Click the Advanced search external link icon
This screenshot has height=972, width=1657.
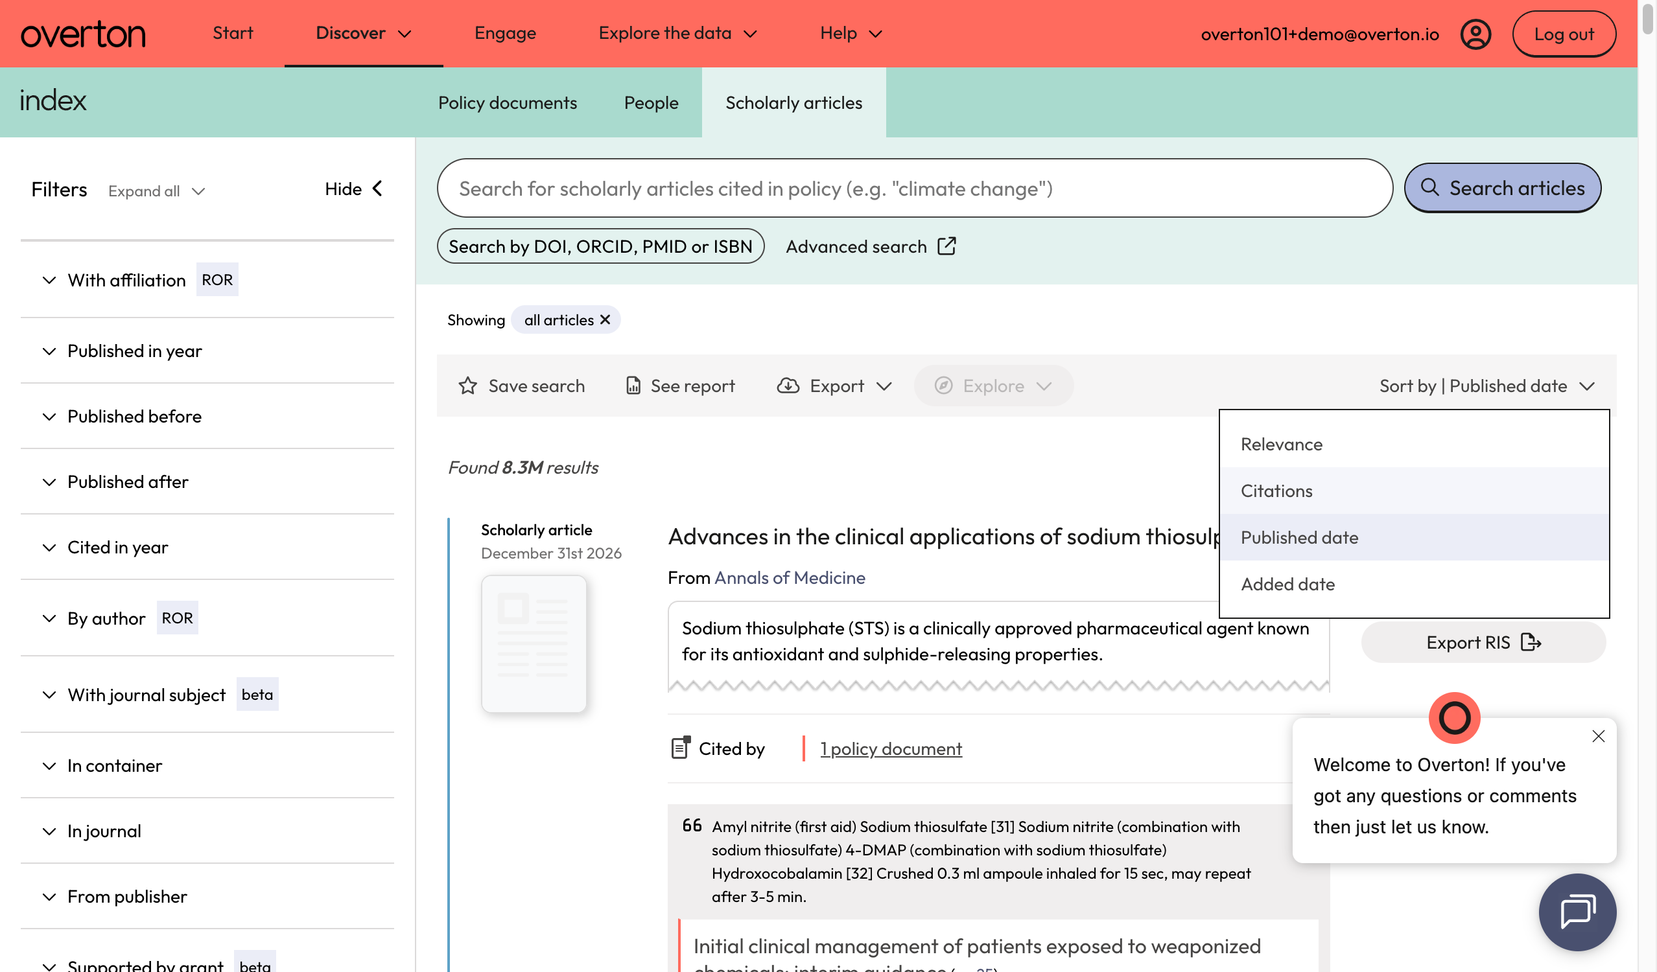click(x=946, y=246)
